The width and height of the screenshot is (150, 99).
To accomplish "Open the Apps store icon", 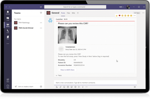I will 8,80.
